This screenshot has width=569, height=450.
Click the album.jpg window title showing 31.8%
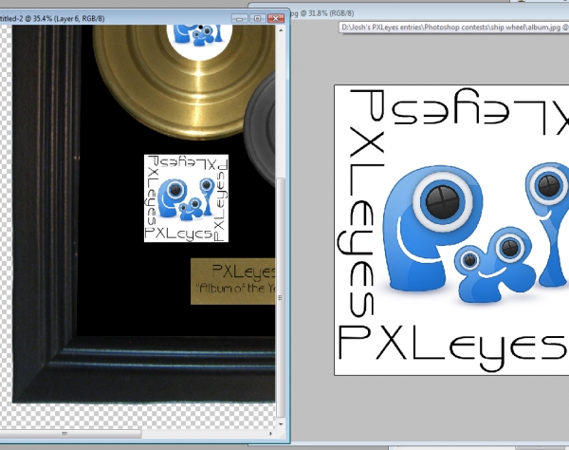[x=321, y=13]
